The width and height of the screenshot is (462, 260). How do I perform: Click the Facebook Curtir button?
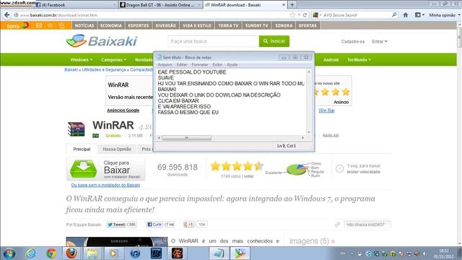154,225
